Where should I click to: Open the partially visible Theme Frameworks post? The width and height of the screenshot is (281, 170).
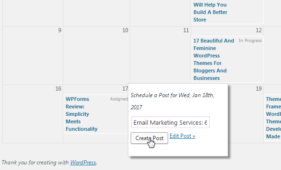point(274,118)
